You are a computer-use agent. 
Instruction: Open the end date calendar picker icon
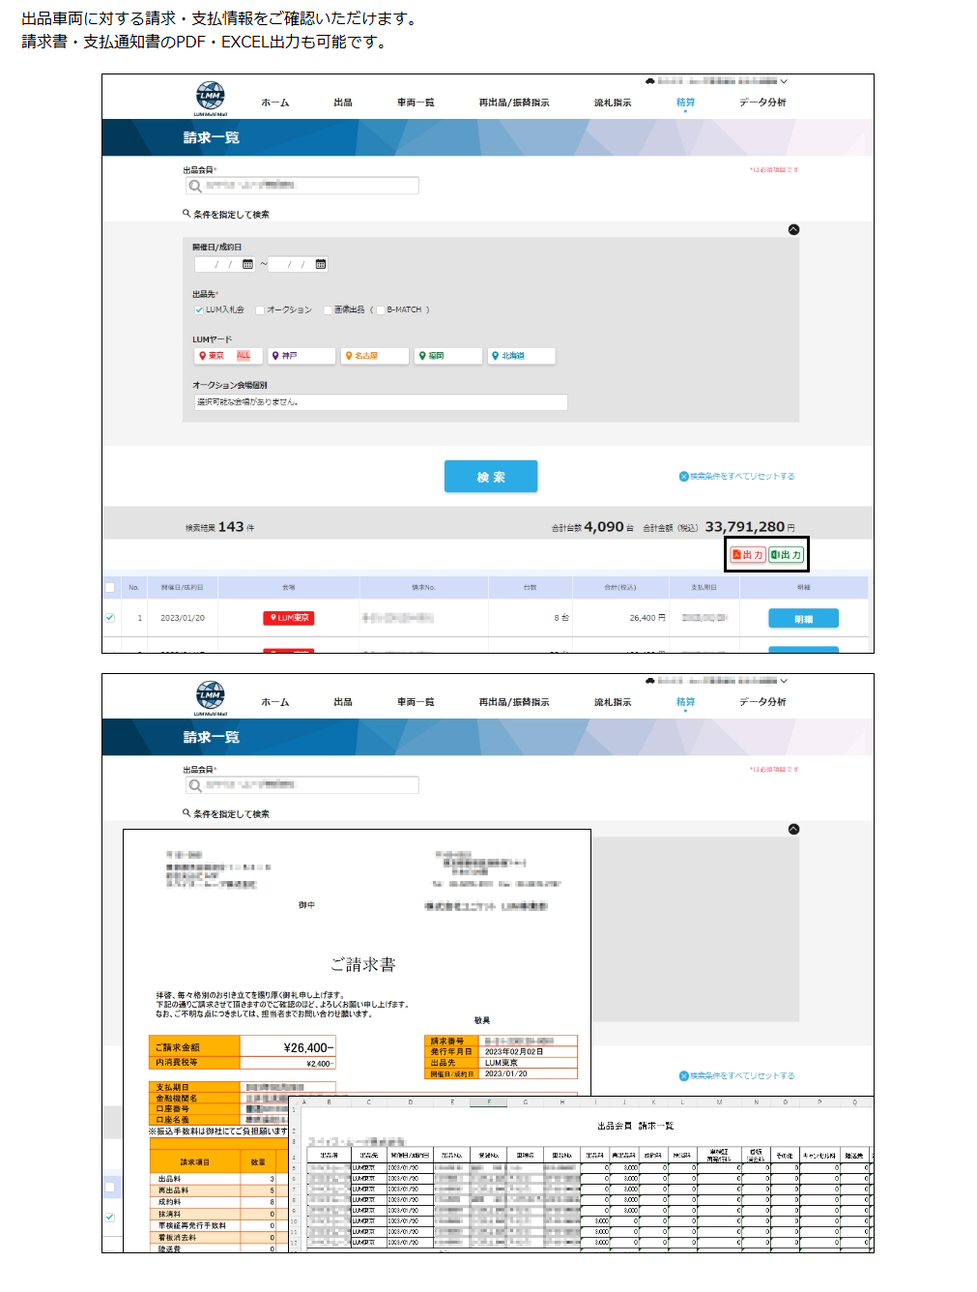pos(321,264)
